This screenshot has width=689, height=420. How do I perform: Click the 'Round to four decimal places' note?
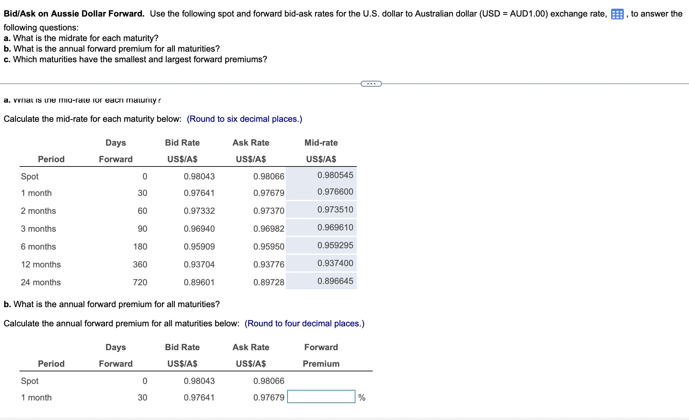[x=304, y=323]
